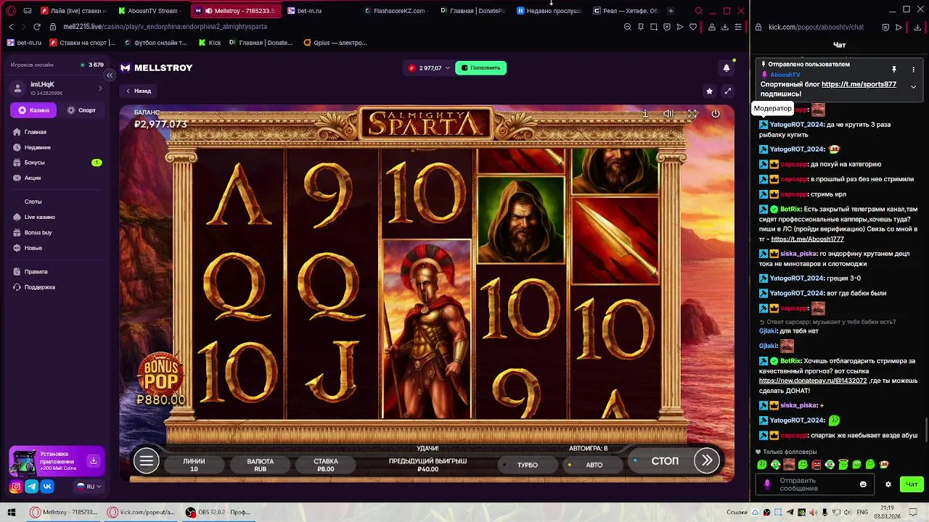Open the VK social icon
This screenshot has width=929, height=522.
point(48,486)
